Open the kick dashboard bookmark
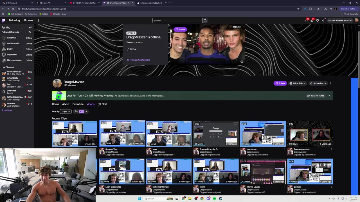360x202 pixels. coord(15,14)
